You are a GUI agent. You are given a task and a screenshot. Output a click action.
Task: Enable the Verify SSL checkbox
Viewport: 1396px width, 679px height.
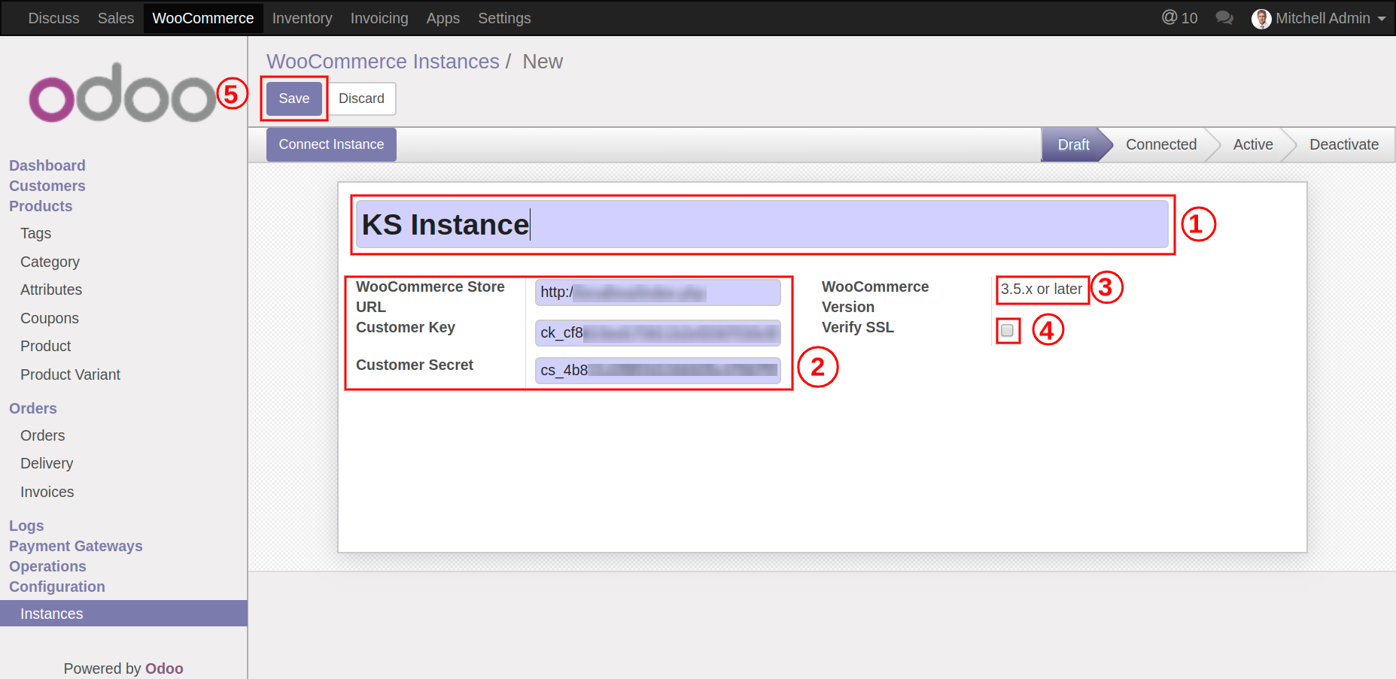[1007, 331]
